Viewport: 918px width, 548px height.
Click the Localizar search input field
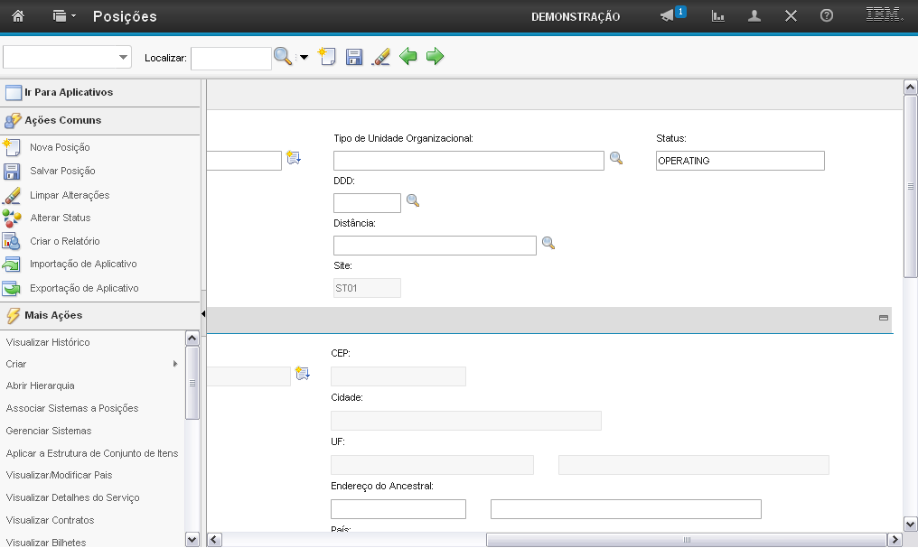coord(230,58)
